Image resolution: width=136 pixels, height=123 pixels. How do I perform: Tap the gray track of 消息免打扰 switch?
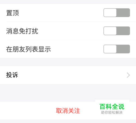click(123, 31)
